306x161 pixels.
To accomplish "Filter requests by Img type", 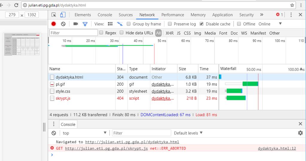I will (198, 33).
